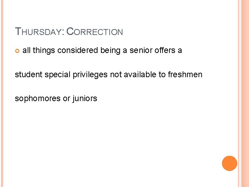Click the striped vertical border on the right edge
Image resolution: width=249 pixels, height=187 pixels.
tap(243, 93)
